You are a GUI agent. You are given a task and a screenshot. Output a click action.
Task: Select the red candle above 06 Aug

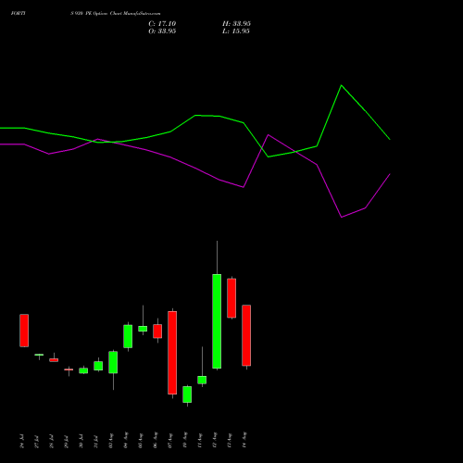pyautogui.click(x=157, y=332)
